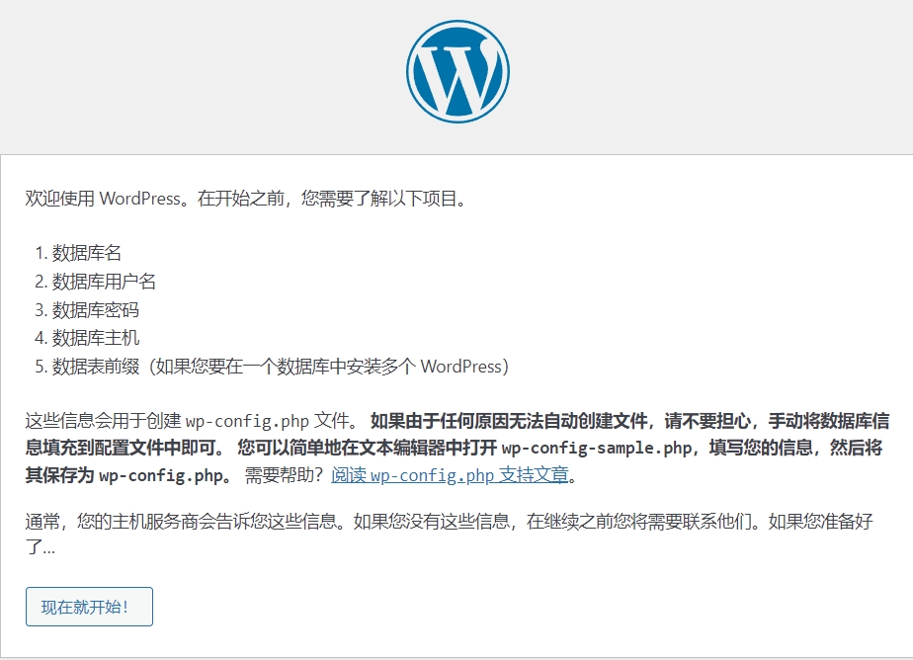This screenshot has height=660, width=913.
Task: Click the 在开始之前，您需要了解以下项目 text
Action: click(x=331, y=198)
